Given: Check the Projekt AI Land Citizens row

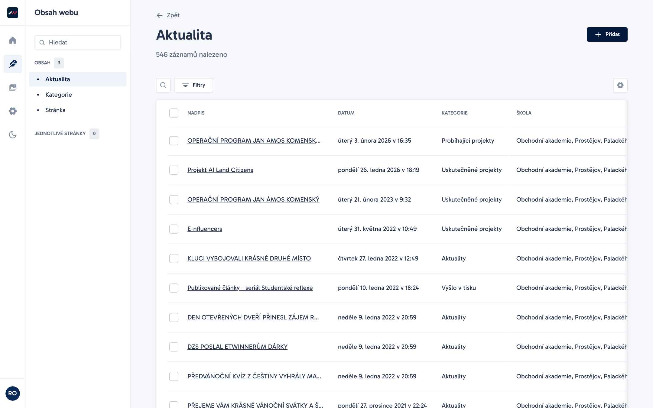Looking at the screenshot, I should click(174, 170).
